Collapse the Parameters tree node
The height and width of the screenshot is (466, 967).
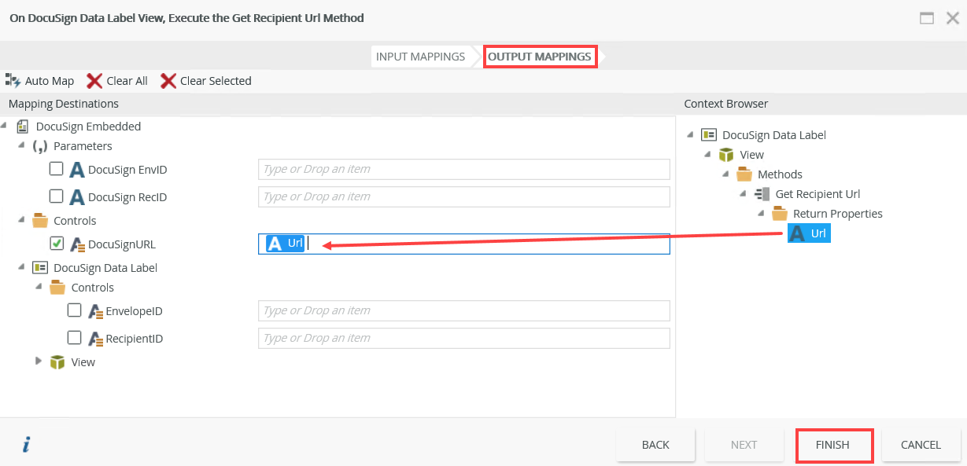tap(22, 146)
